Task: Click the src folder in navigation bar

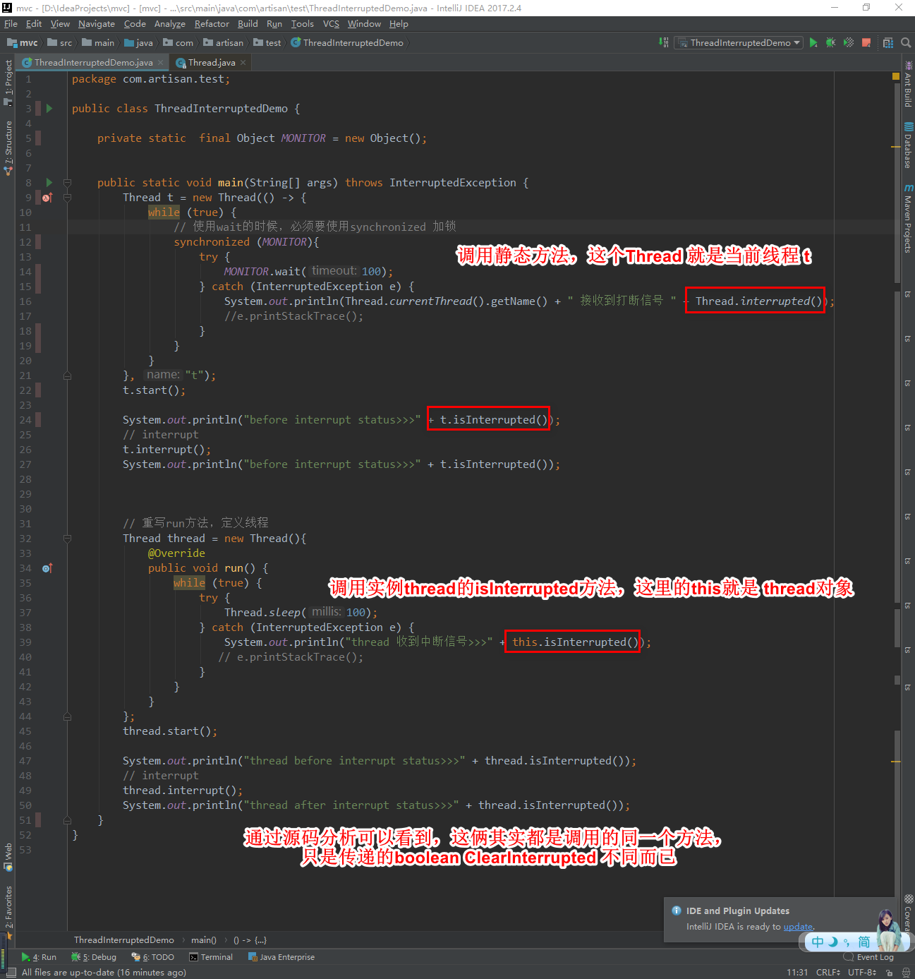Action: pos(60,42)
